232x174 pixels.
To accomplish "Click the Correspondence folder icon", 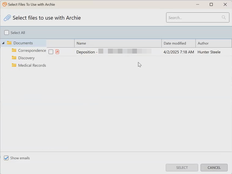I will (14, 50).
